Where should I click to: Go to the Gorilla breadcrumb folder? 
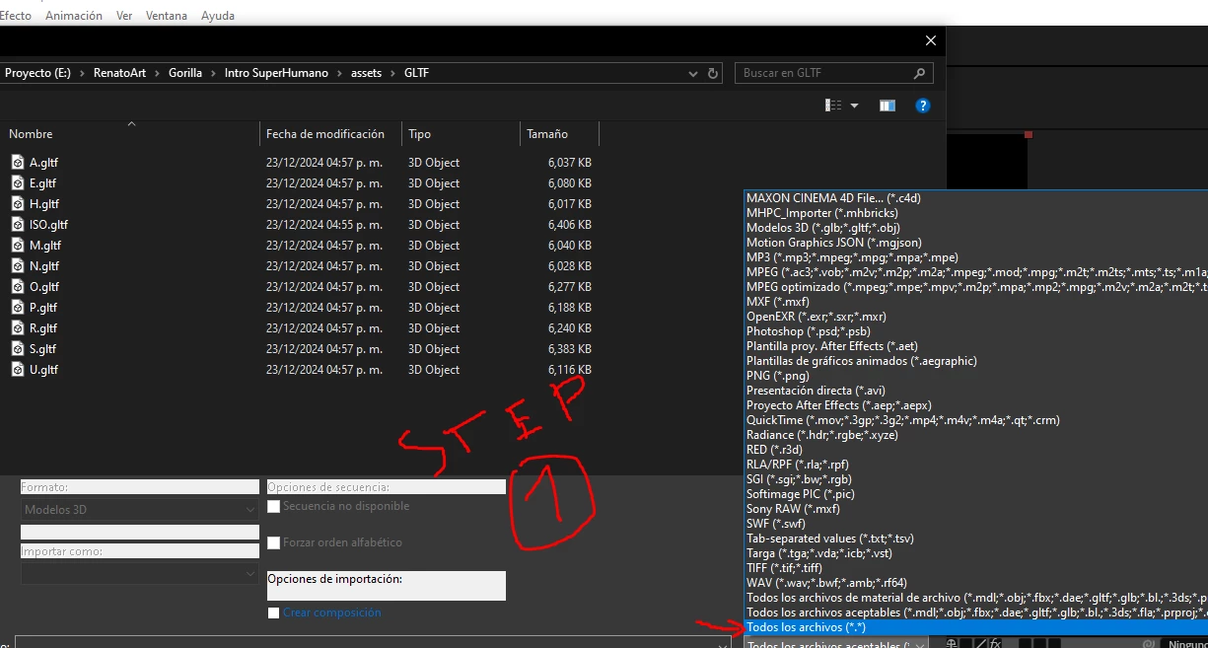click(x=185, y=73)
